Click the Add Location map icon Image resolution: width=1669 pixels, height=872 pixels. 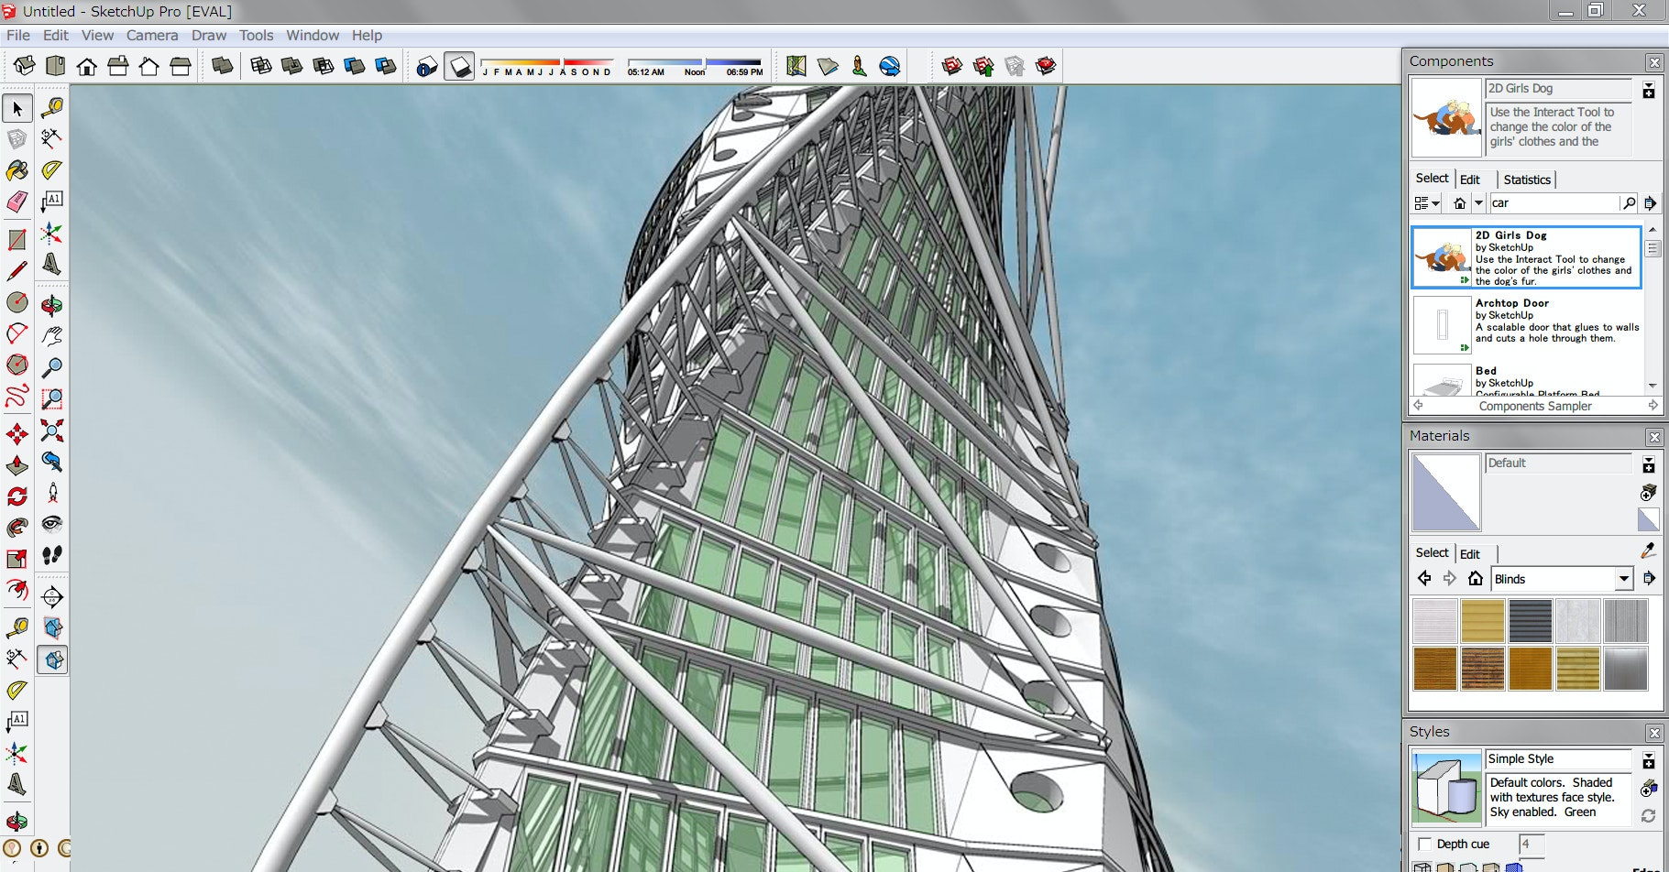click(796, 66)
